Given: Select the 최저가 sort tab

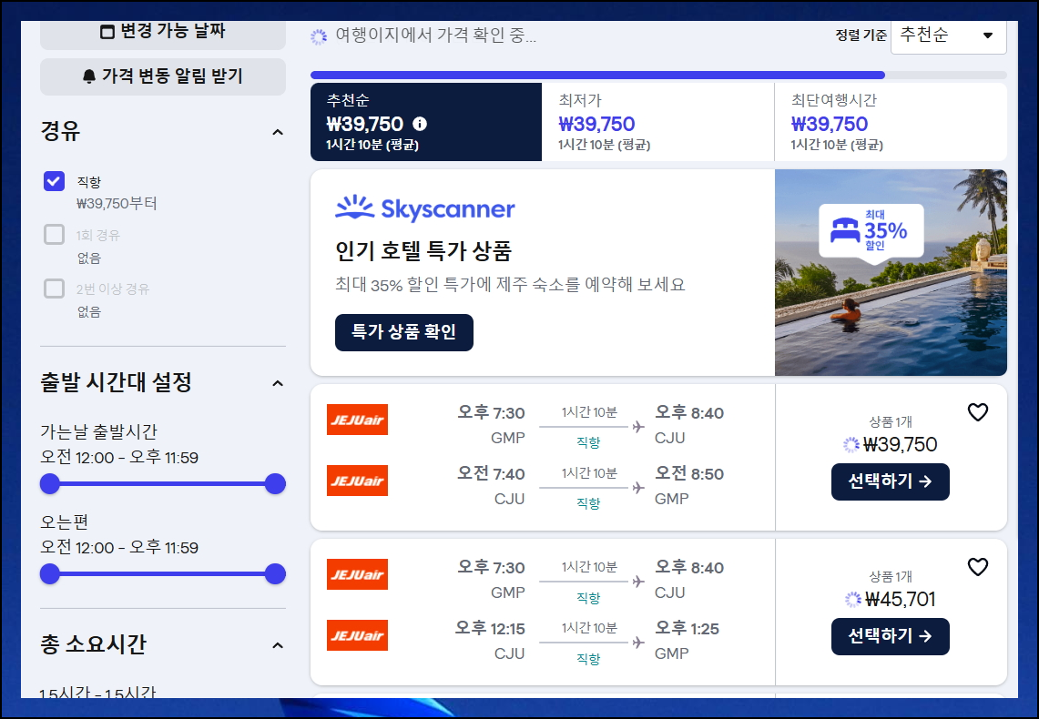Looking at the screenshot, I should 658,122.
